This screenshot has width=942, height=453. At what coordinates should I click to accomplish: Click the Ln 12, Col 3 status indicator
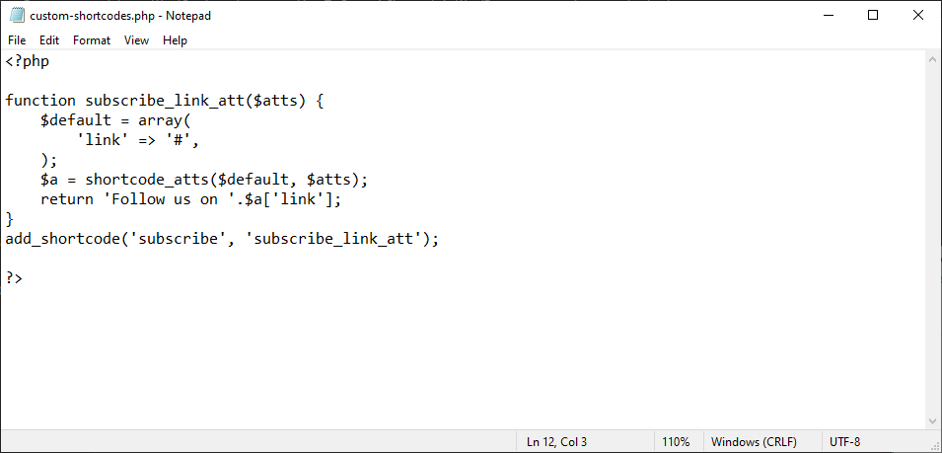[x=556, y=442]
